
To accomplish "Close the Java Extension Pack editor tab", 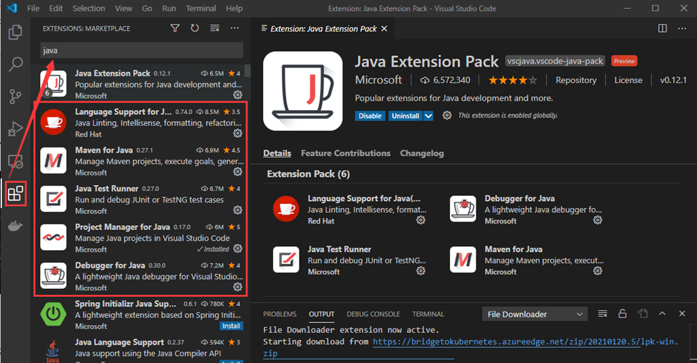I will [x=384, y=29].
